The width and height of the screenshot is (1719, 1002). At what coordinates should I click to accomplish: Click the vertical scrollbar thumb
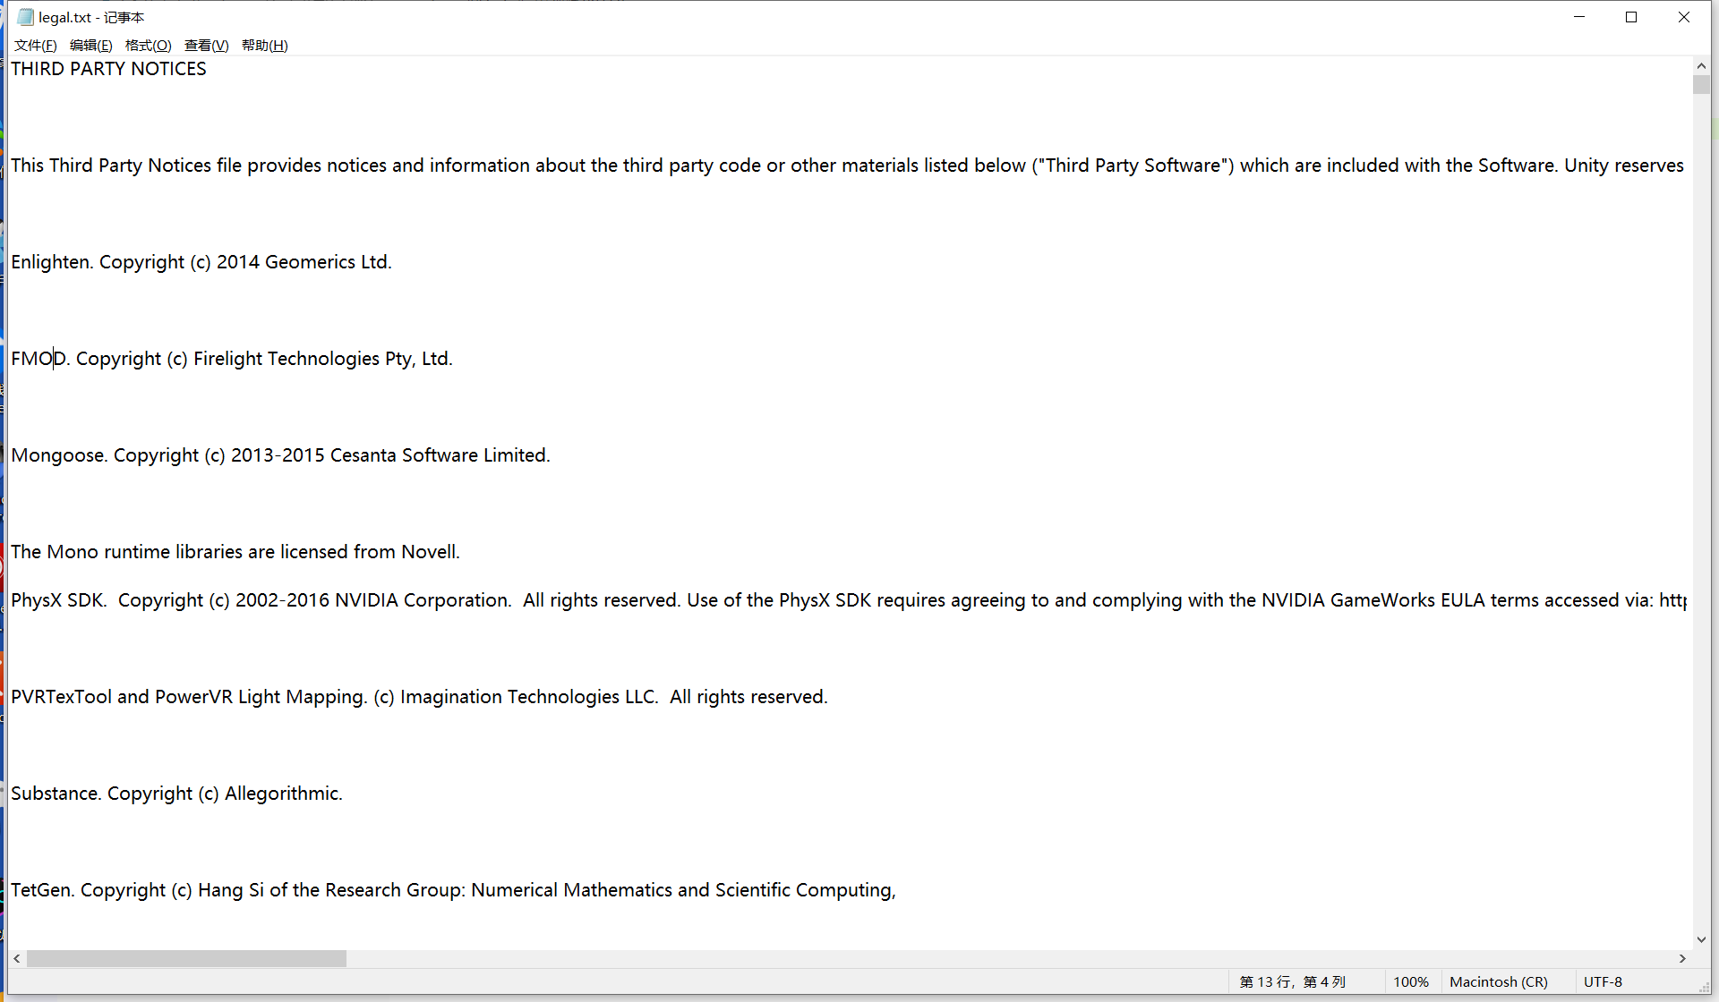[x=1701, y=85]
